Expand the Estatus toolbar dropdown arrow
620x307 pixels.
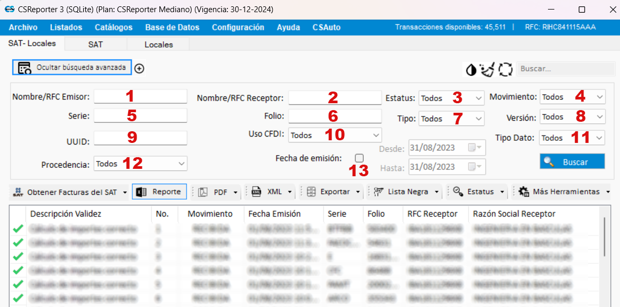pos(502,193)
